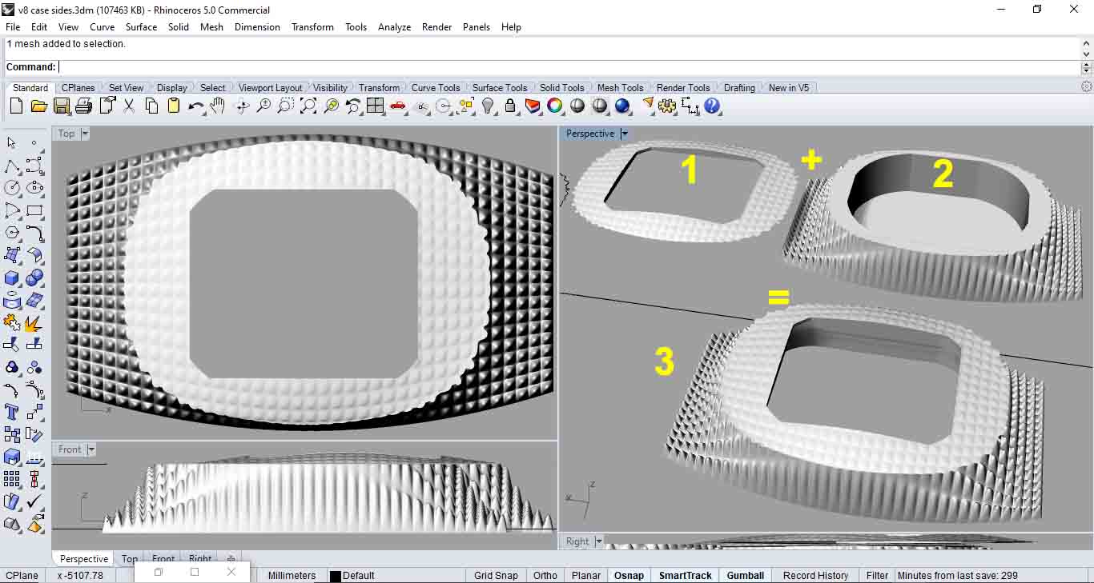
Task: Select the Pan hand tool
Action: 218,106
